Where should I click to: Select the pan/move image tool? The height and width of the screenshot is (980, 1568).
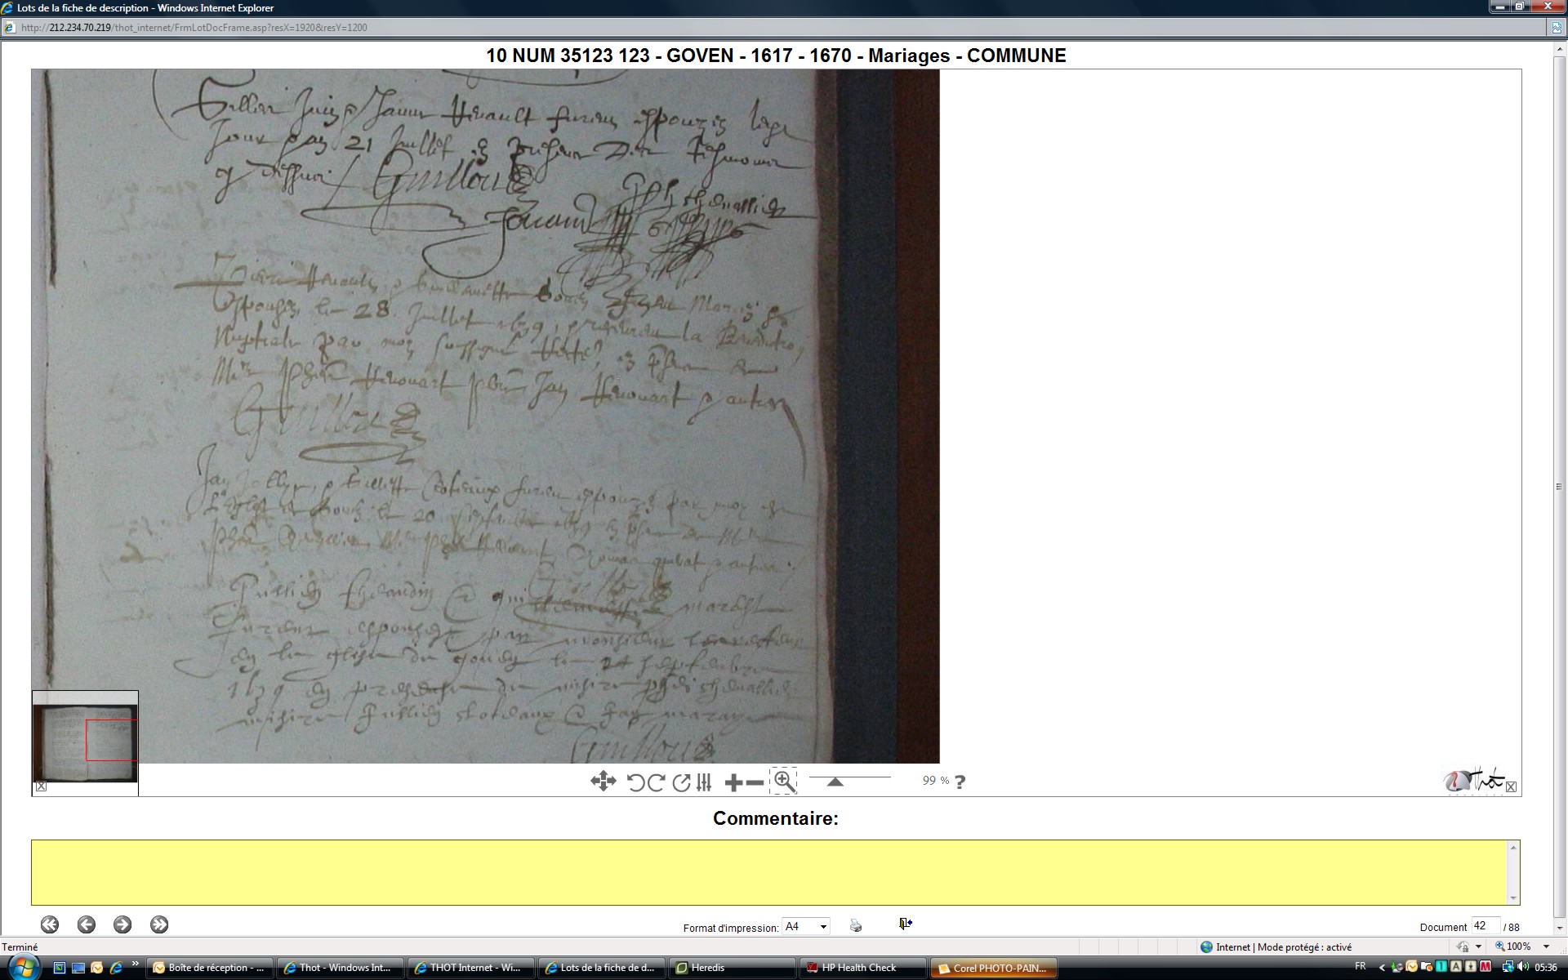[603, 782]
